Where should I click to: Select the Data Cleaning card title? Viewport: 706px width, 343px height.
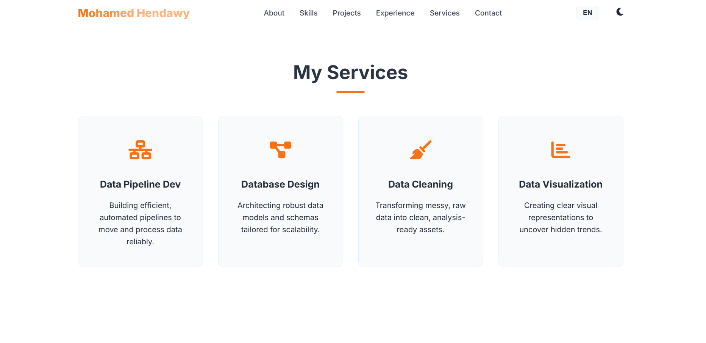pos(420,184)
